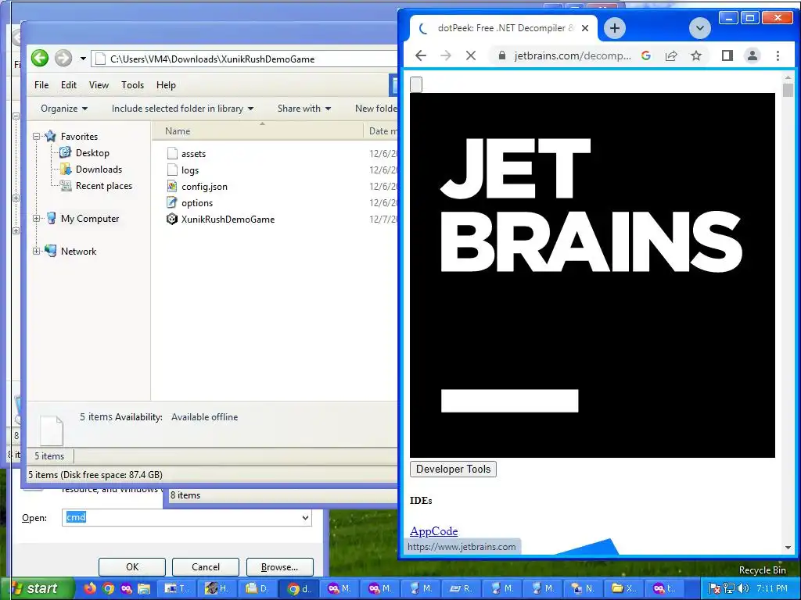Click the Chrome page scrollbar thumb
This screenshot has height=600, width=801.
(788, 91)
